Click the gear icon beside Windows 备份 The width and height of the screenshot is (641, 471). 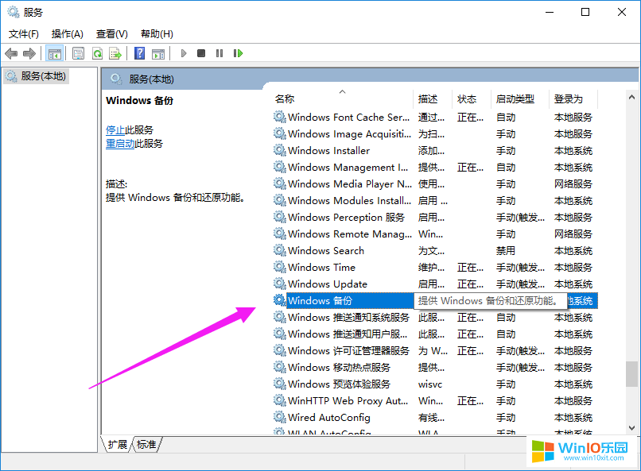280,301
